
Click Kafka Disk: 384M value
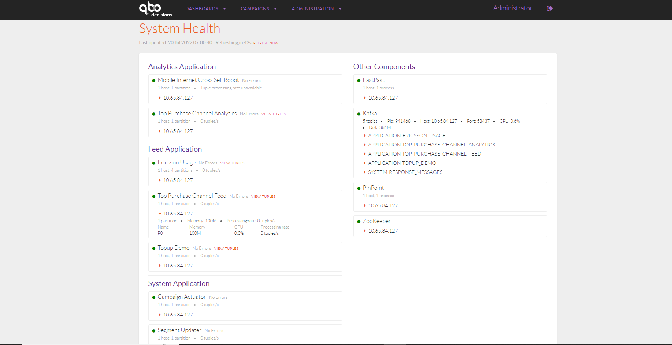coord(380,127)
